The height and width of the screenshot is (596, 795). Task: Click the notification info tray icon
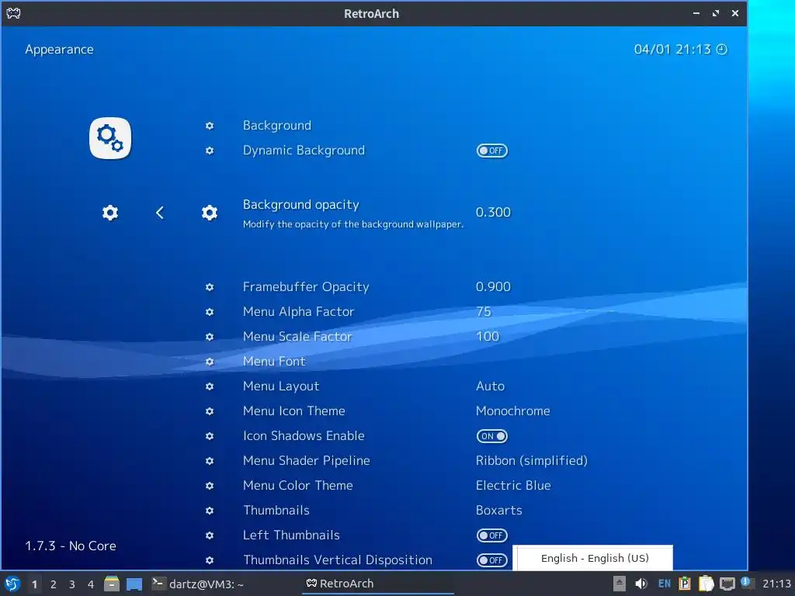746,582
